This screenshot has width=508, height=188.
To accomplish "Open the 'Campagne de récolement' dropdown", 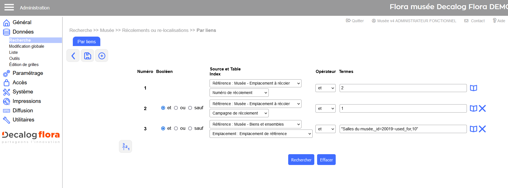I will pyautogui.click(x=239, y=113).
